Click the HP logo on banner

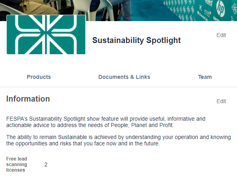pyautogui.click(x=220, y=9)
